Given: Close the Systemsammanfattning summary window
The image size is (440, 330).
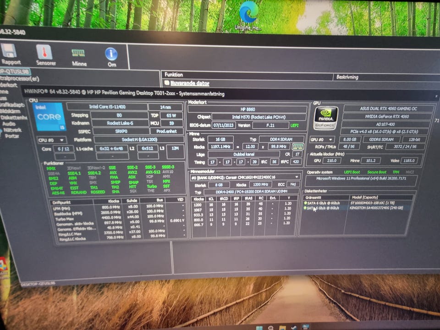Looking at the screenshot, I should point(436,97).
